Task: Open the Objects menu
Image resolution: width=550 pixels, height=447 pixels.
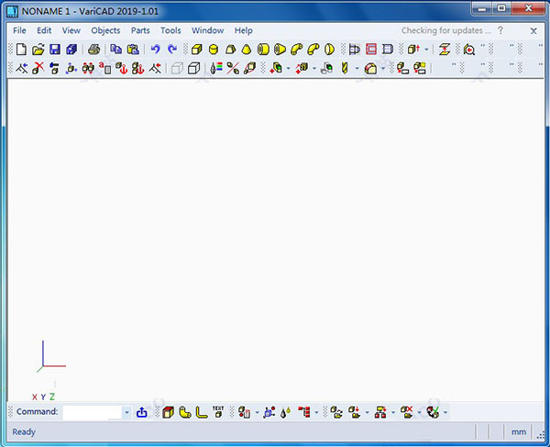Action: [105, 30]
